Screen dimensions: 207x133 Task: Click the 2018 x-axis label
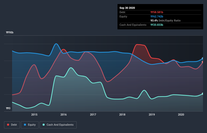[x=122, y=115]
